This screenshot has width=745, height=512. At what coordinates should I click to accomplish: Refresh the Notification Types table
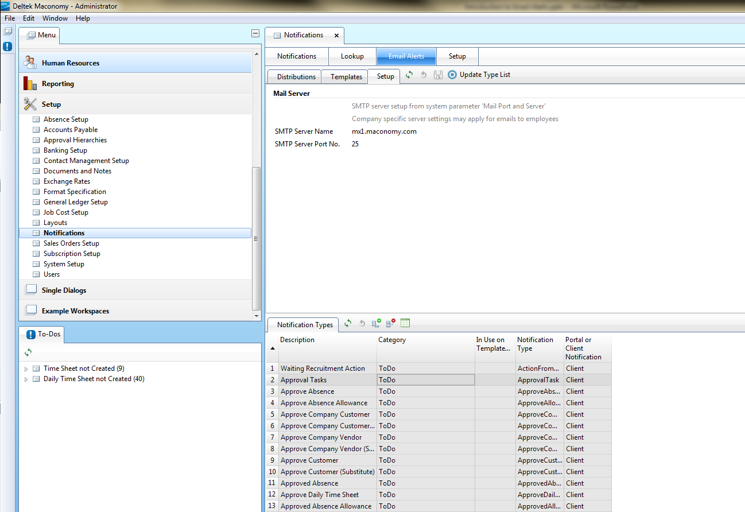(x=348, y=324)
